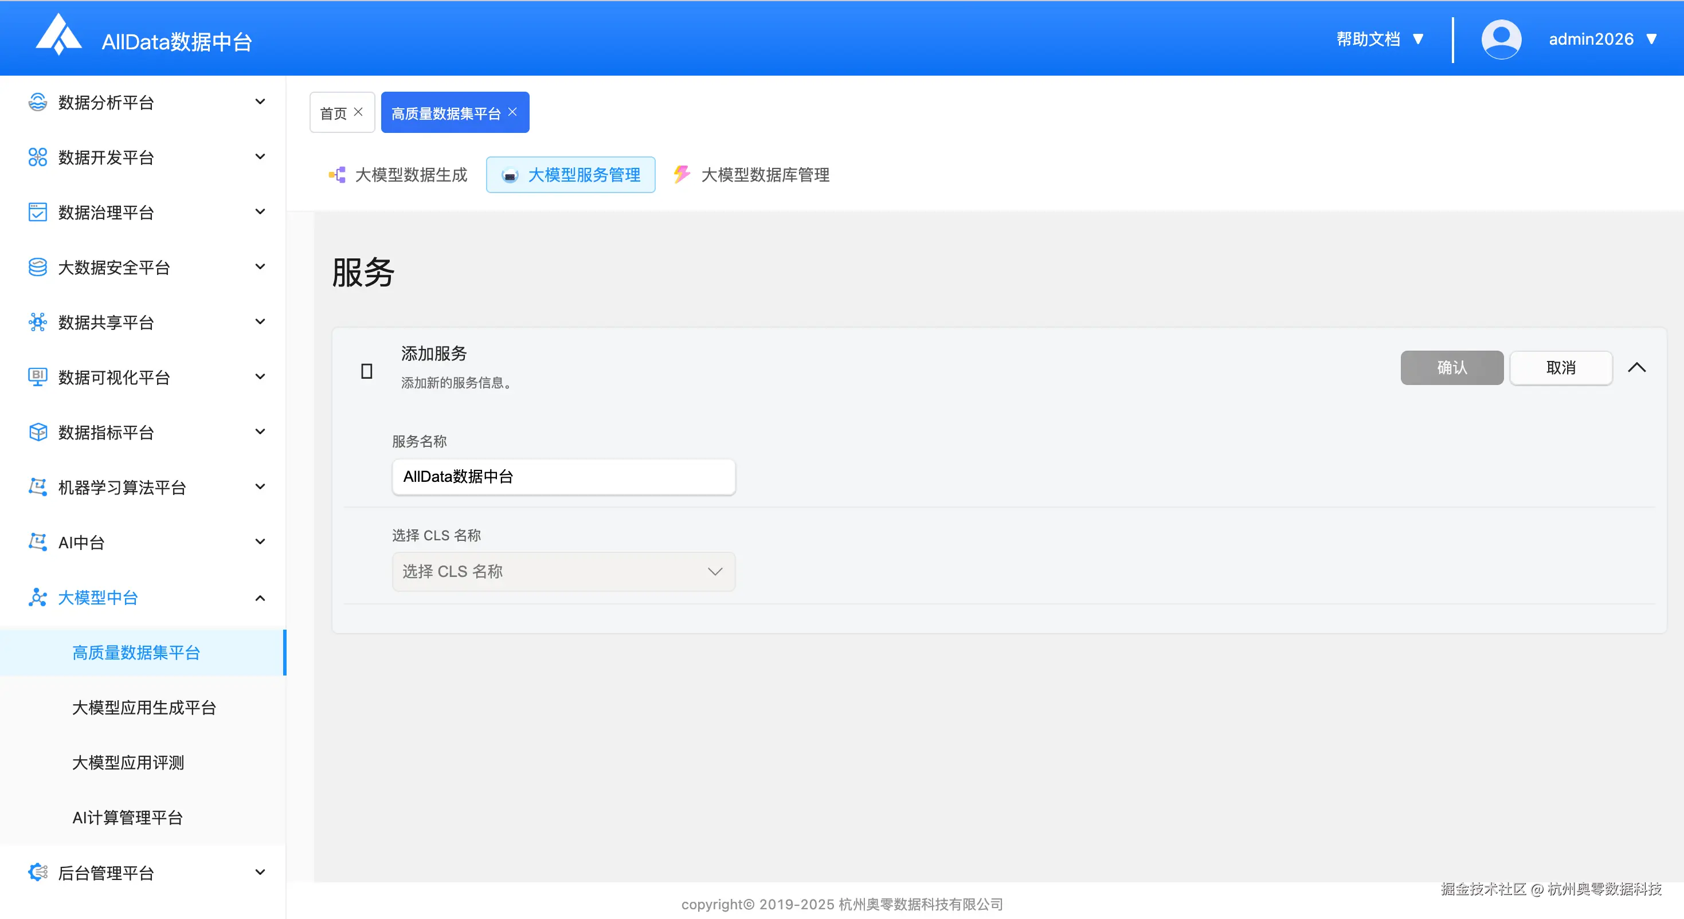Click the 取消 button
The width and height of the screenshot is (1684, 919).
point(1561,367)
